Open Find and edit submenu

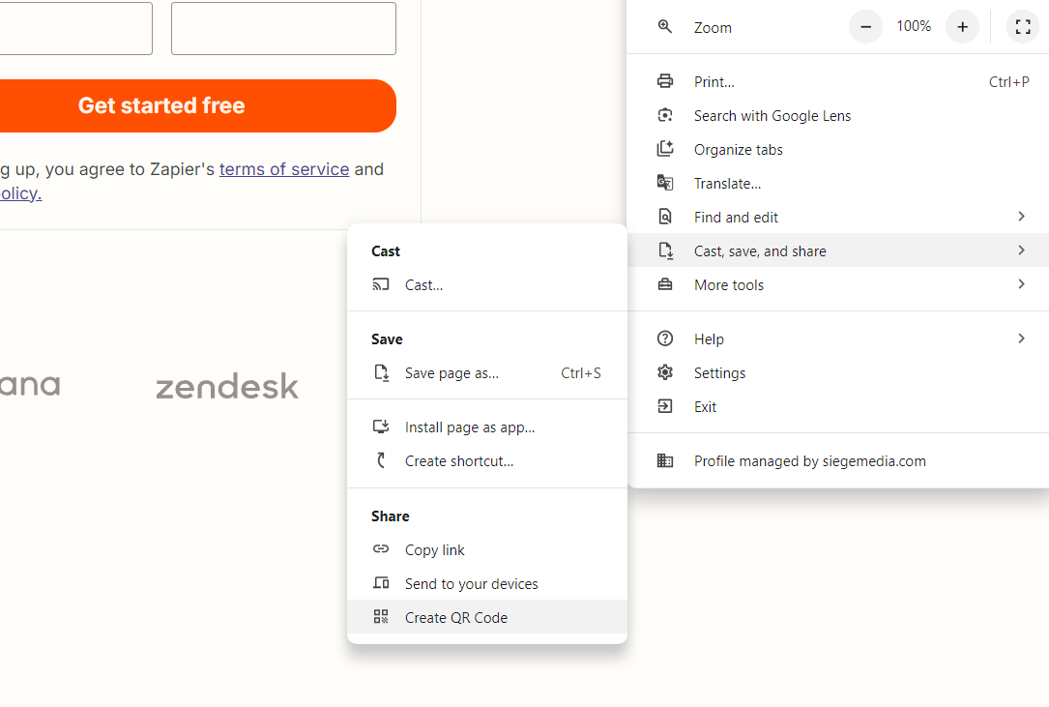click(837, 217)
